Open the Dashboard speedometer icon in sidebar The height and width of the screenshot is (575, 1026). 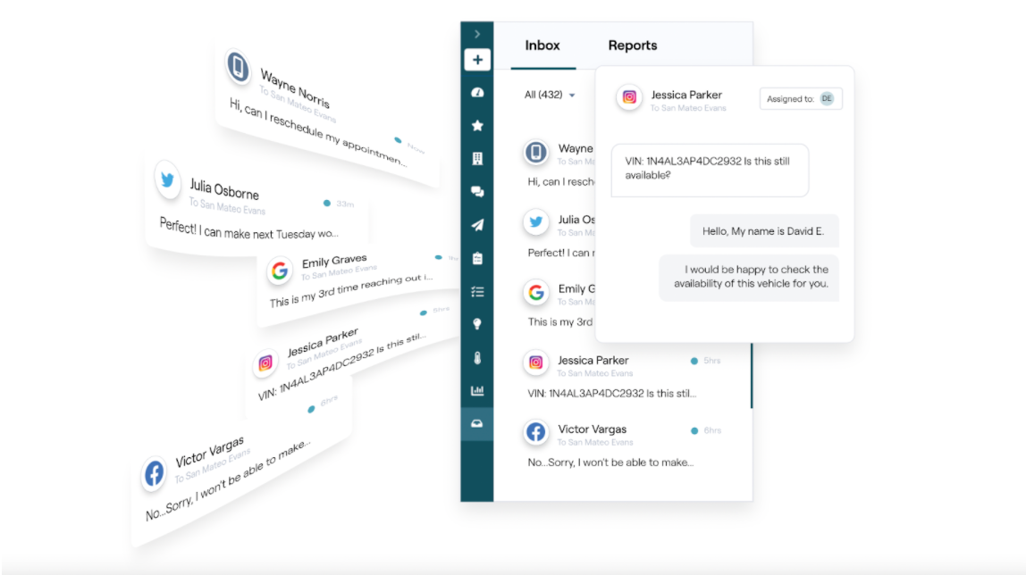point(477,92)
